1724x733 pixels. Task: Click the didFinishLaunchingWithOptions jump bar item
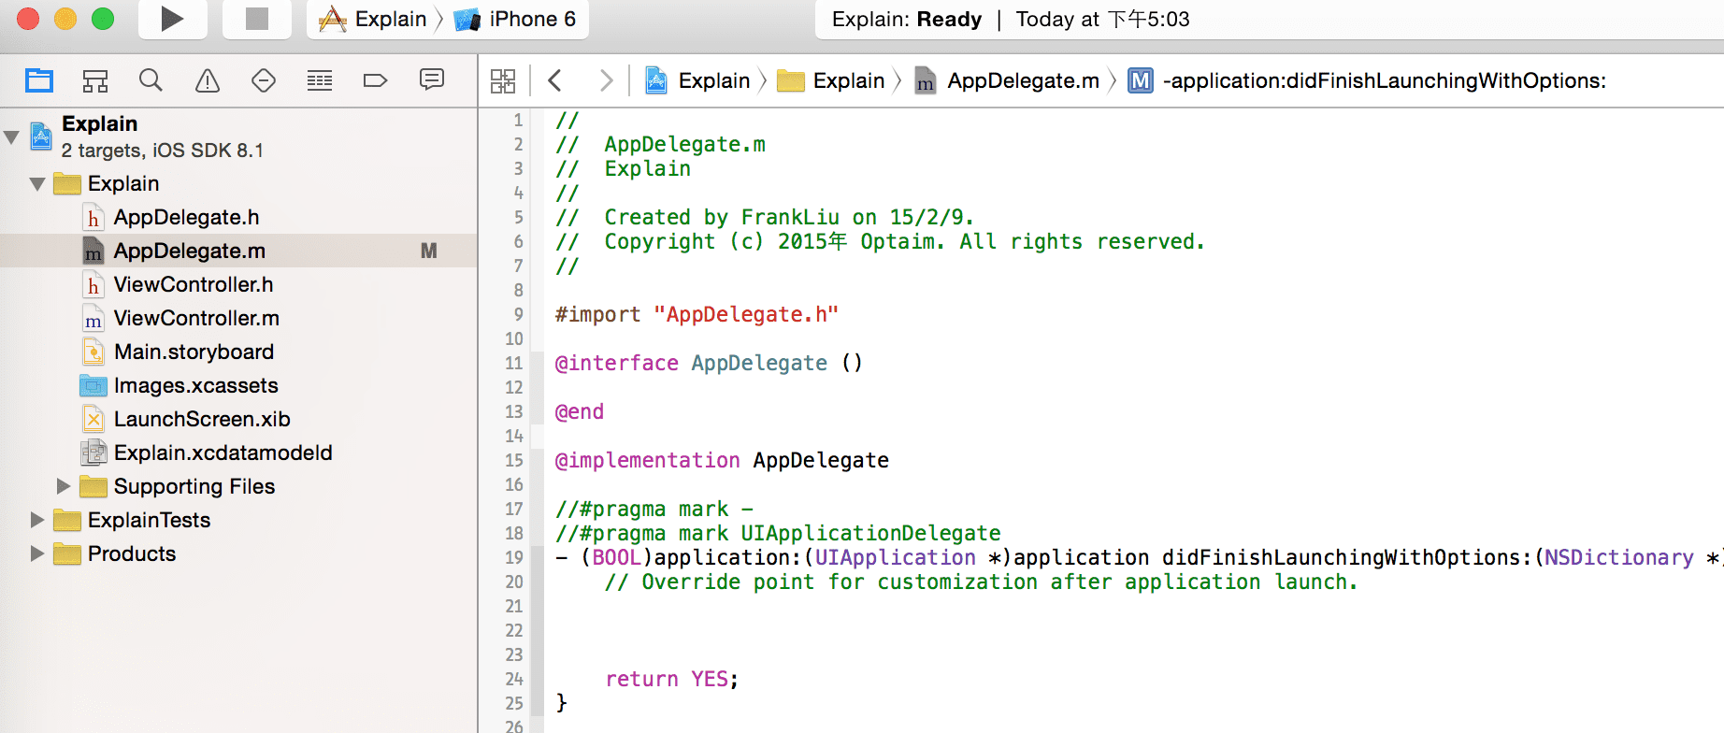tap(1384, 81)
